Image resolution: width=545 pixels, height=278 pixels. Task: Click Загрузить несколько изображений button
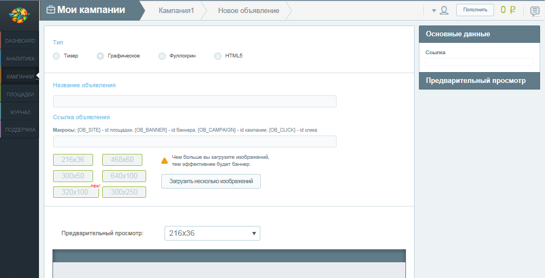point(211,182)
